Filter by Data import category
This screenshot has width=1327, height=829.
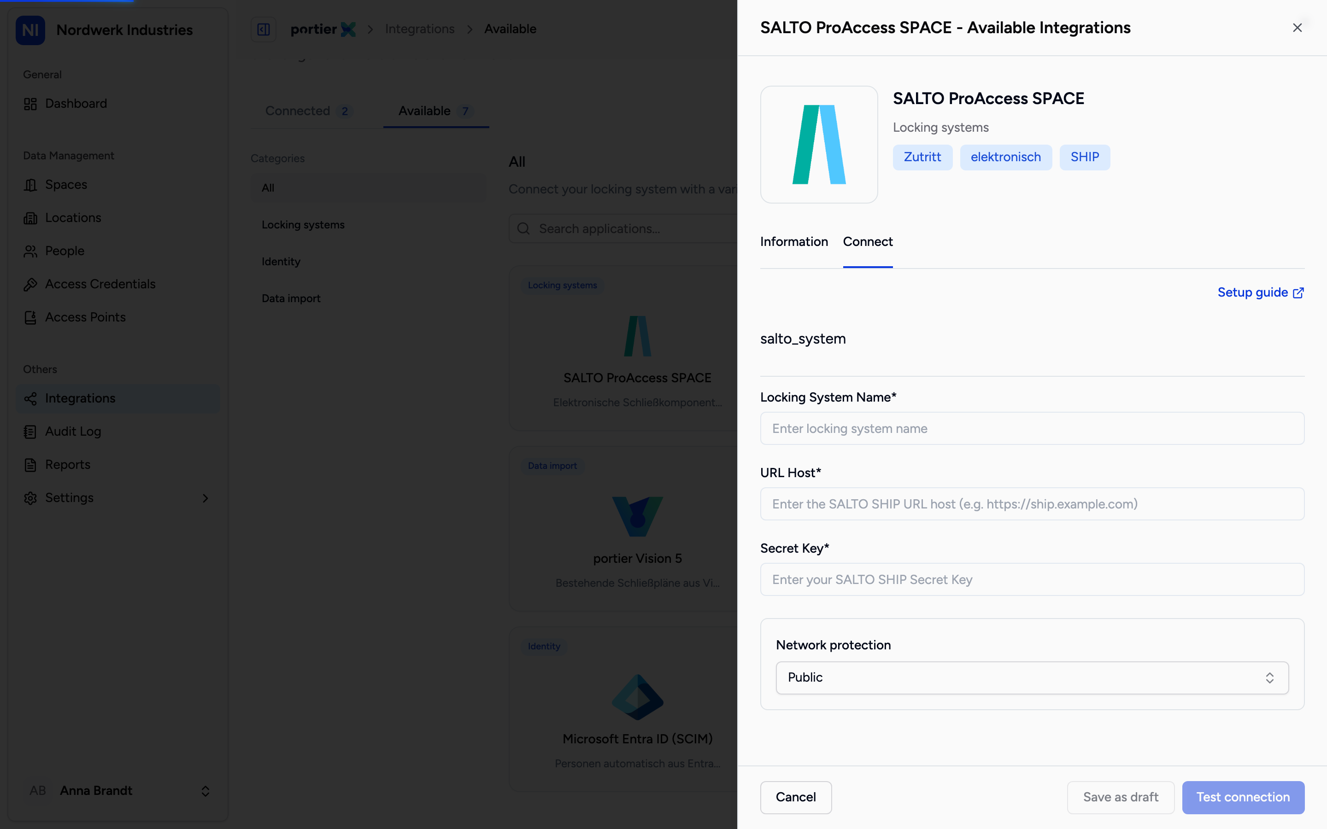tap(369, 298)
